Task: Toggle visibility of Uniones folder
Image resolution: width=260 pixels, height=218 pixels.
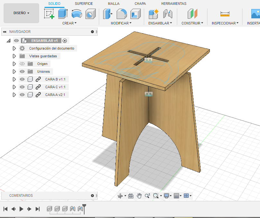Action: coord(22,71)
